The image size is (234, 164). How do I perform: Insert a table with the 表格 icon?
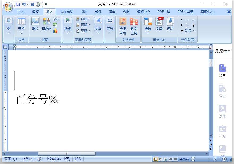pos(21,21)
